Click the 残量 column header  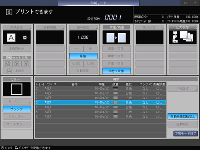(x=115, y=84)
